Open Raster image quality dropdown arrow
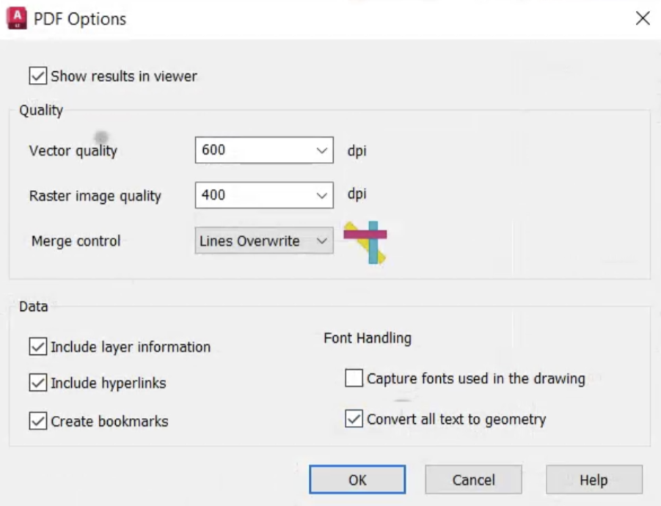Screen dimensions: 661x506 tap(321, 195)
